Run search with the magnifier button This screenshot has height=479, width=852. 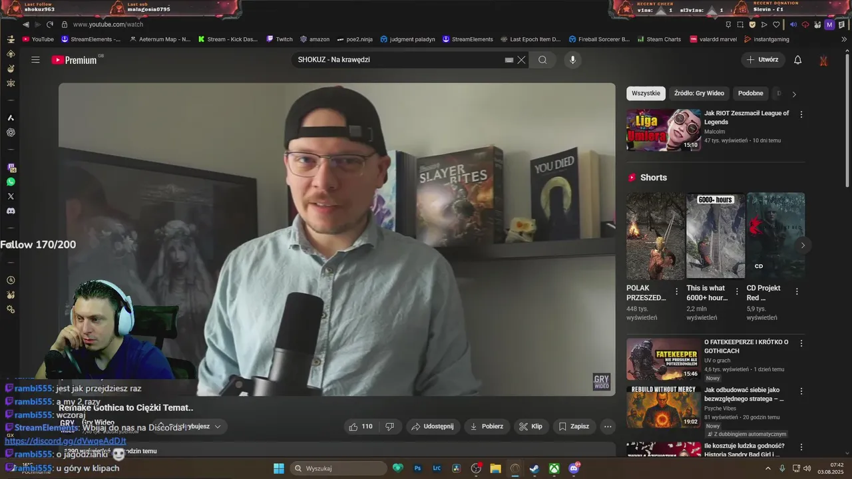[x=542, y=60]
